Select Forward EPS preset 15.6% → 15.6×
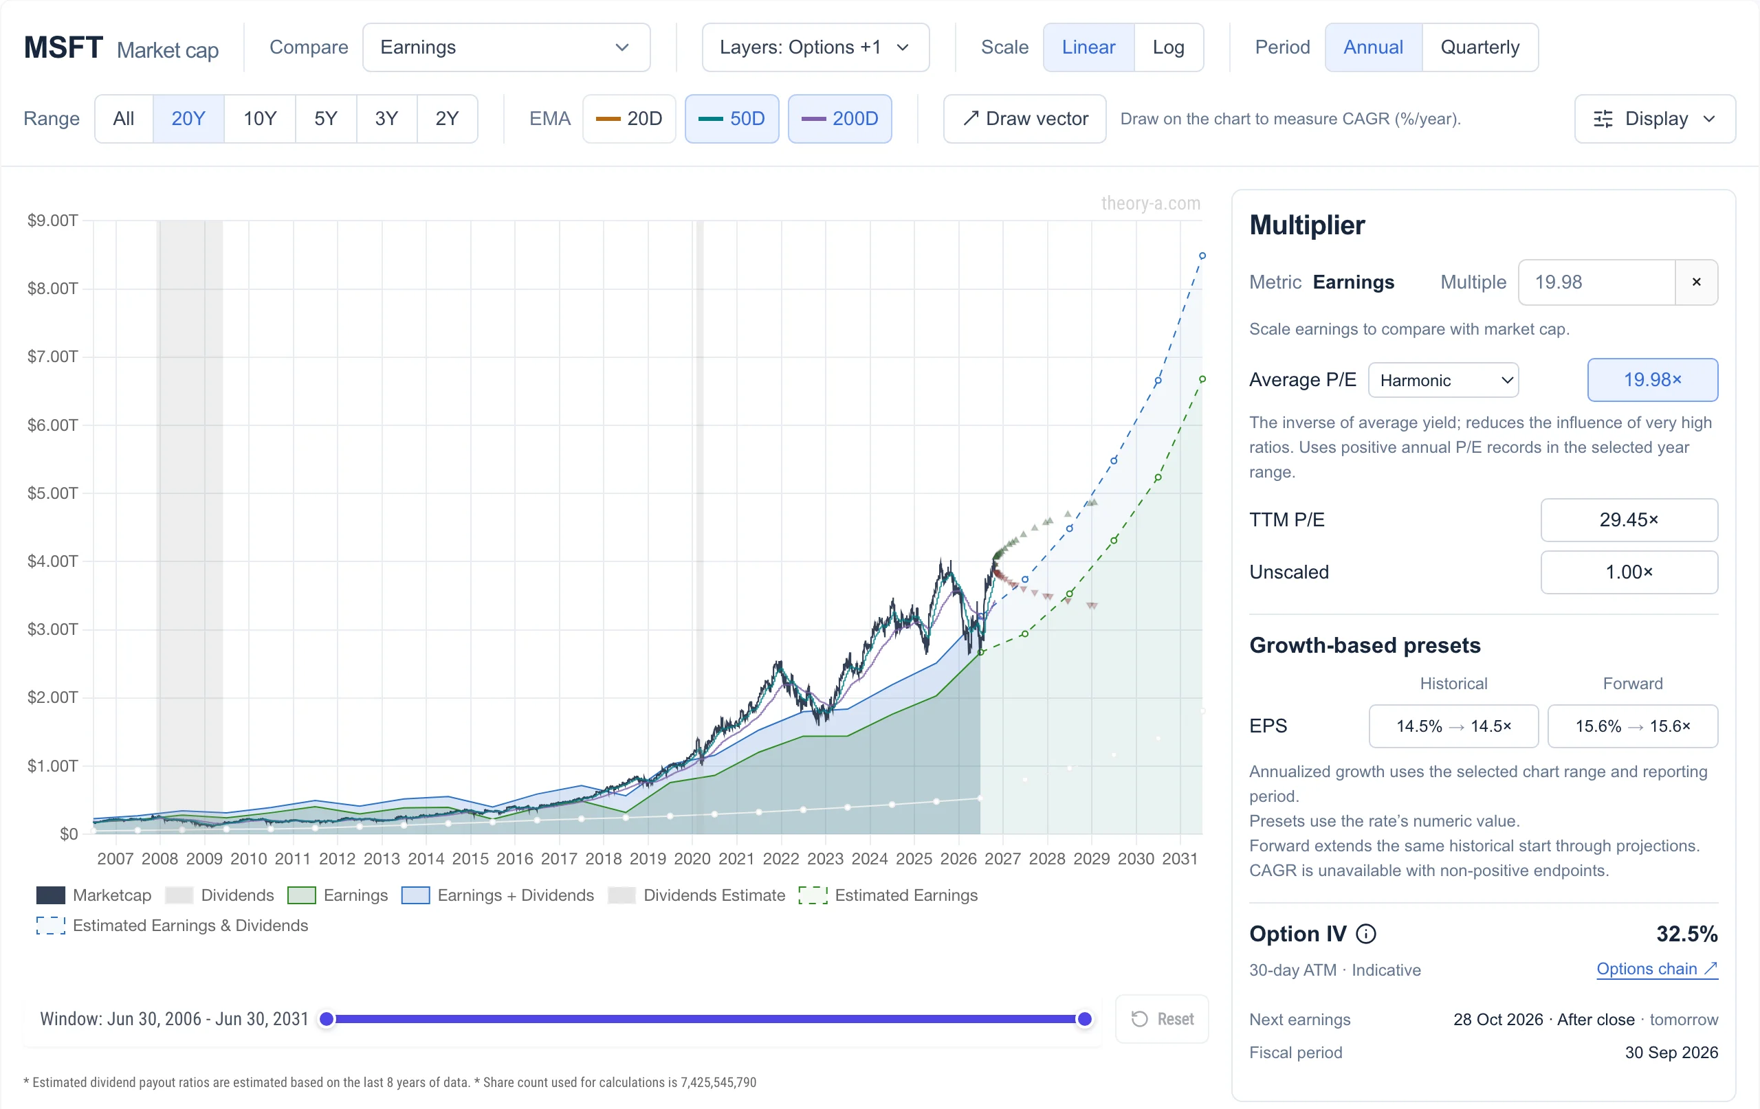Image resolution: width=1760 pixels, height=1109 pixels. tap(1632, 726)
